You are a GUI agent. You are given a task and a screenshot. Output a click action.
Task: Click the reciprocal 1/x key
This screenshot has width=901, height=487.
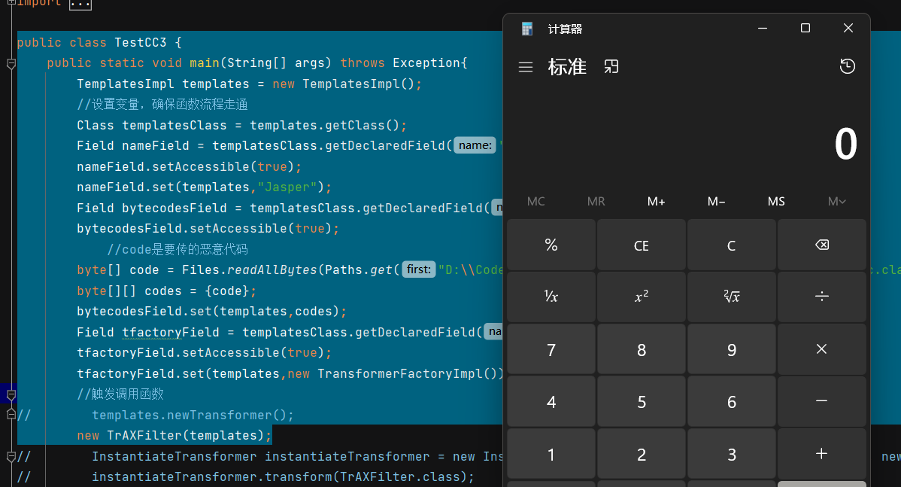551,296
